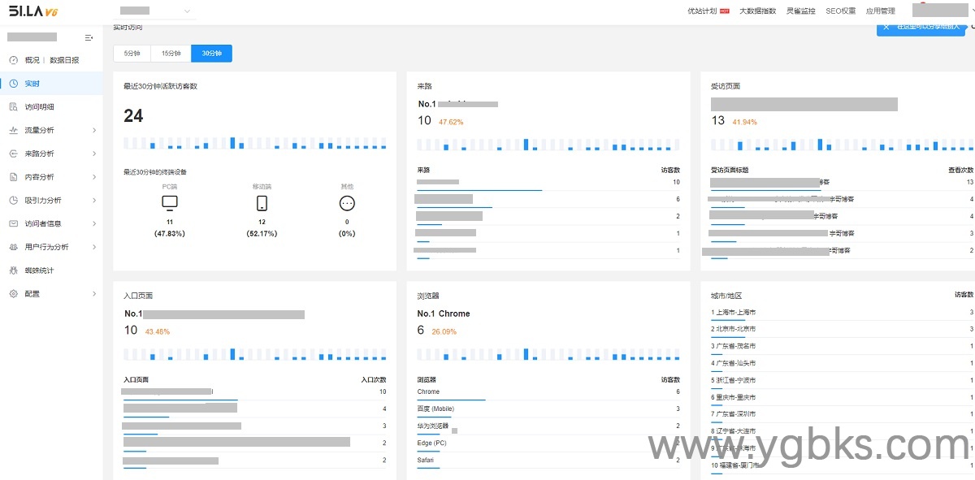Viewport: 975px width, 480px height.
Task: Select the 30分钟 time range
Action: tap(211, 54)
